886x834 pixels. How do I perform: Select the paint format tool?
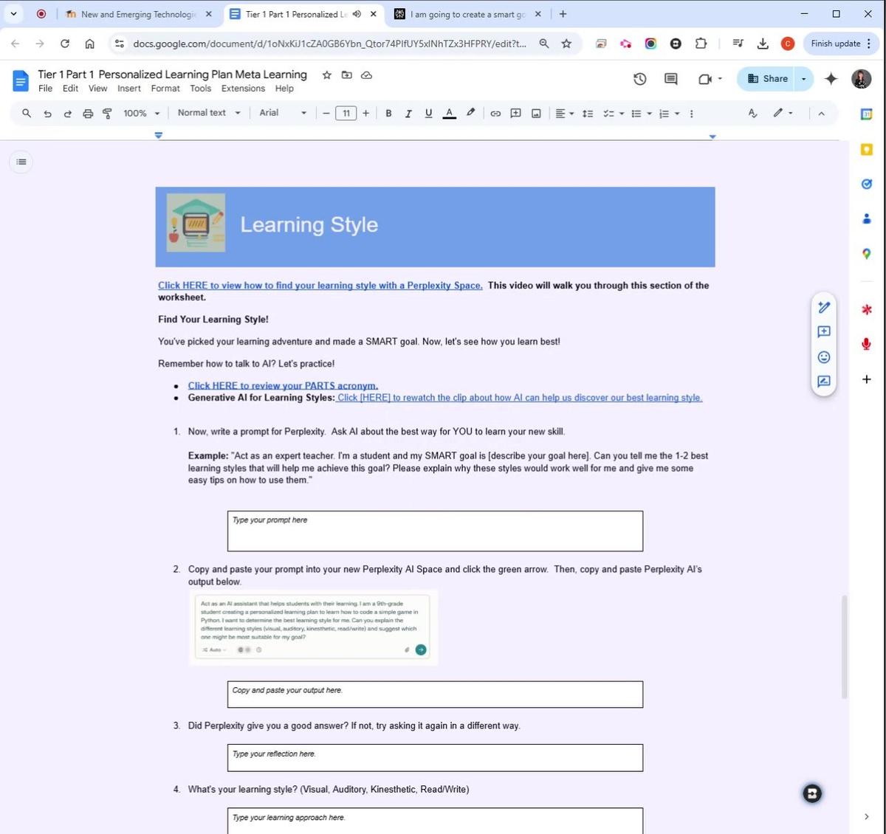tap(107, 114)
